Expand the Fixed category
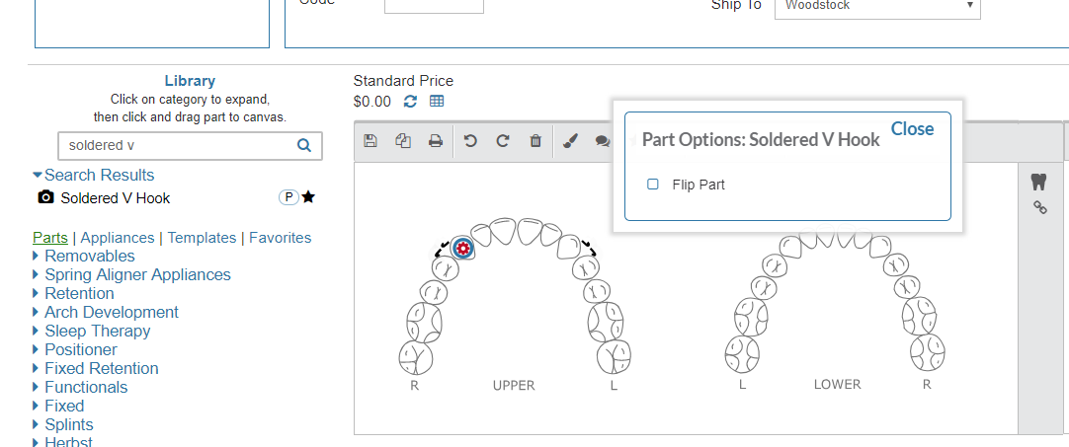Screen dimensions: 1069x447 click(58, 407)
